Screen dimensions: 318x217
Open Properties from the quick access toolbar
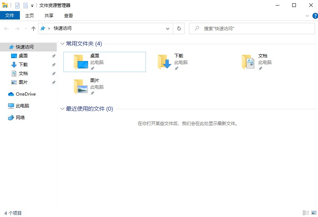click(x=17, y=5)
